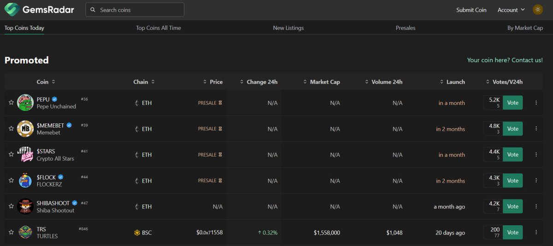Click the $1,558,000 market cap value
The height and width of the screenshot is (246, 553).
[327, 233]
